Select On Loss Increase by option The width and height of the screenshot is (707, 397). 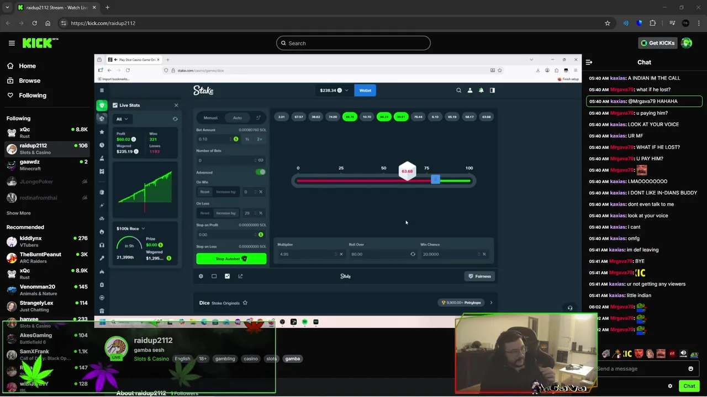point(226,213)
